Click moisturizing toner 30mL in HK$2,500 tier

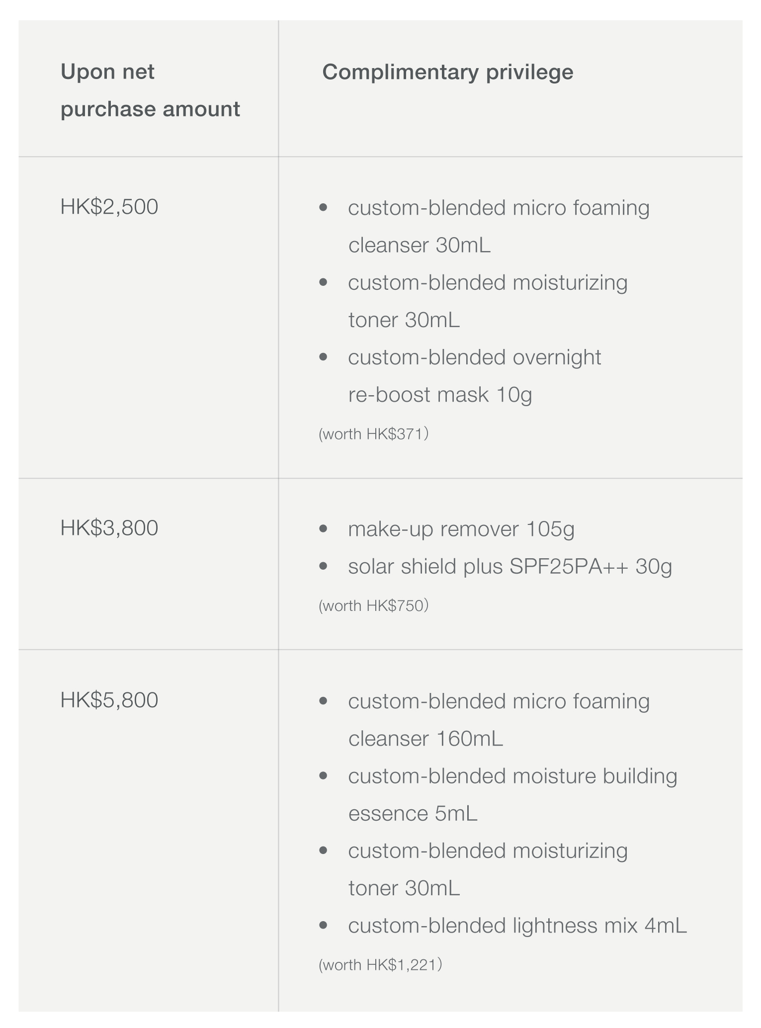tap(487, 301)
